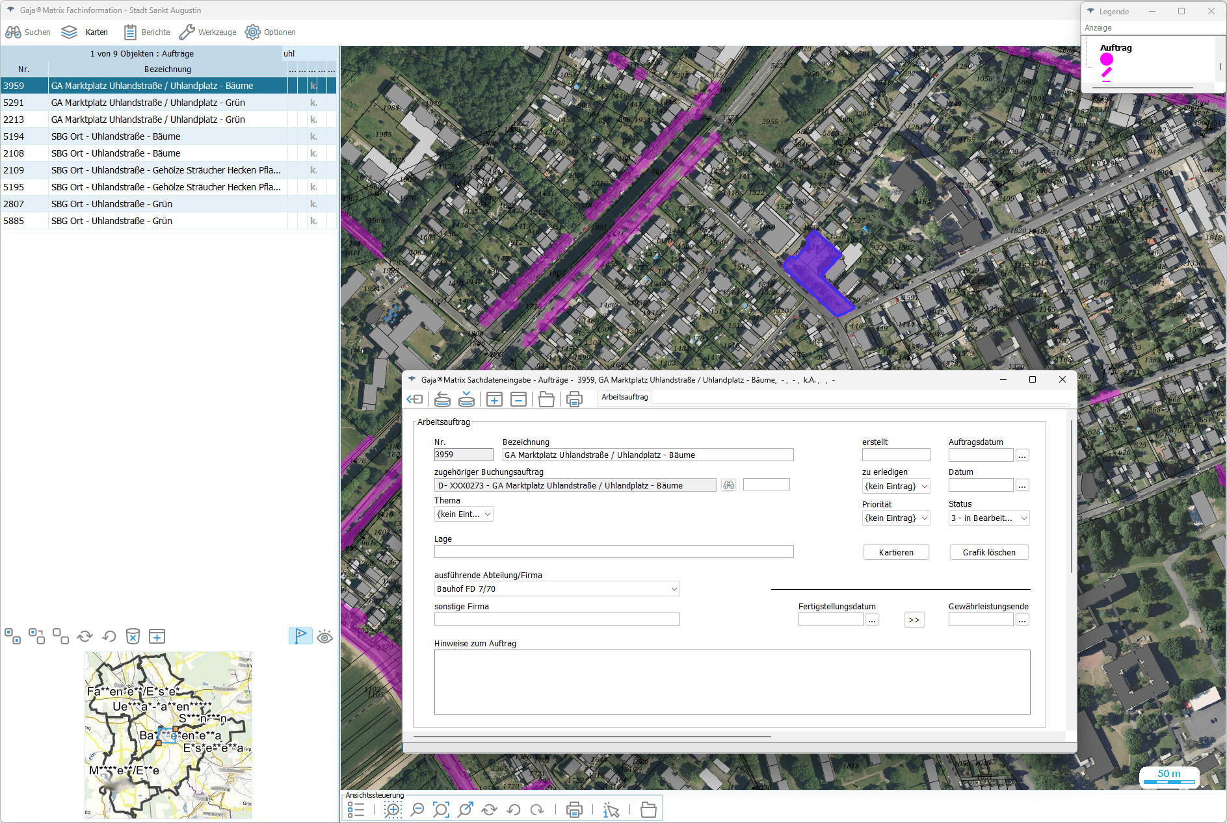Screen dimensions: 1227x823
Task: Open the Status dropdown
Action: tap(989, 518)
